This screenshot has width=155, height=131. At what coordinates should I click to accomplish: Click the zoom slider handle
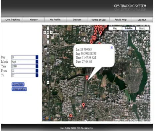click(48, 53)
